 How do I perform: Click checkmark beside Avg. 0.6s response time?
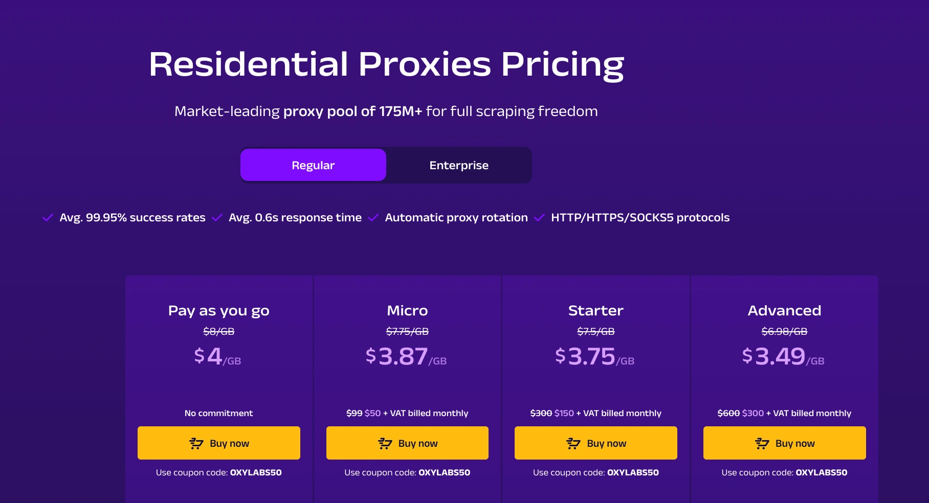217,218
